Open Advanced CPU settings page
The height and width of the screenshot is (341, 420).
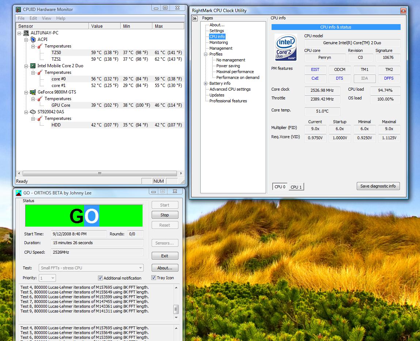click(x=230, y=90)
